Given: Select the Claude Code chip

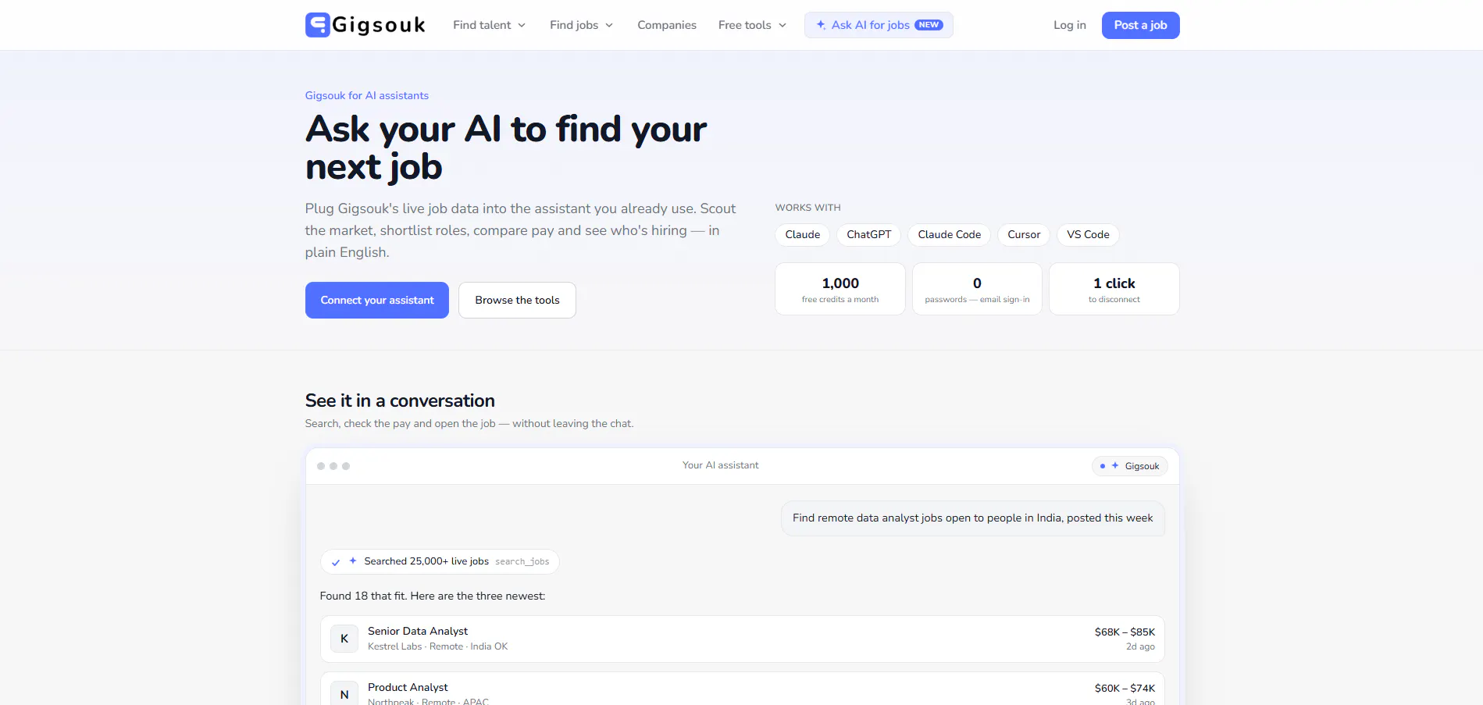Looking at the screenshot, I should click(950, 235).
